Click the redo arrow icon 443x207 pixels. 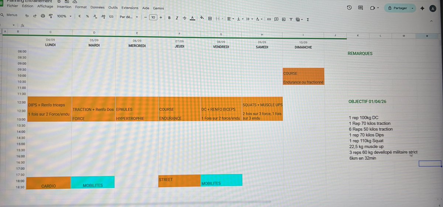[x=35, y=16]
